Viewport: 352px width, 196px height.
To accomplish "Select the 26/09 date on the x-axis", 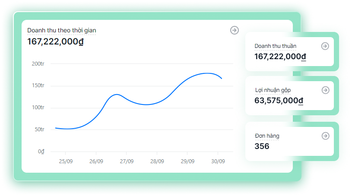I will (x=96, y=161).
